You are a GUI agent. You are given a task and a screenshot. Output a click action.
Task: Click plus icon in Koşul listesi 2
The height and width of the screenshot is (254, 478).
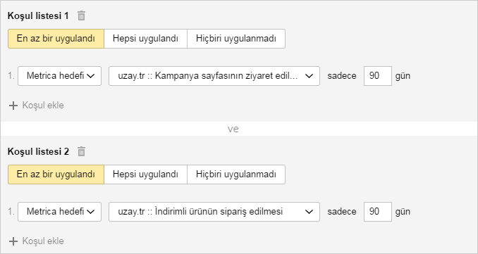point(13,241)
